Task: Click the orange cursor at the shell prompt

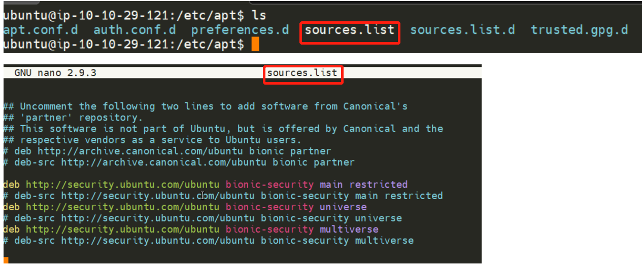Action: tap(255, 45)
